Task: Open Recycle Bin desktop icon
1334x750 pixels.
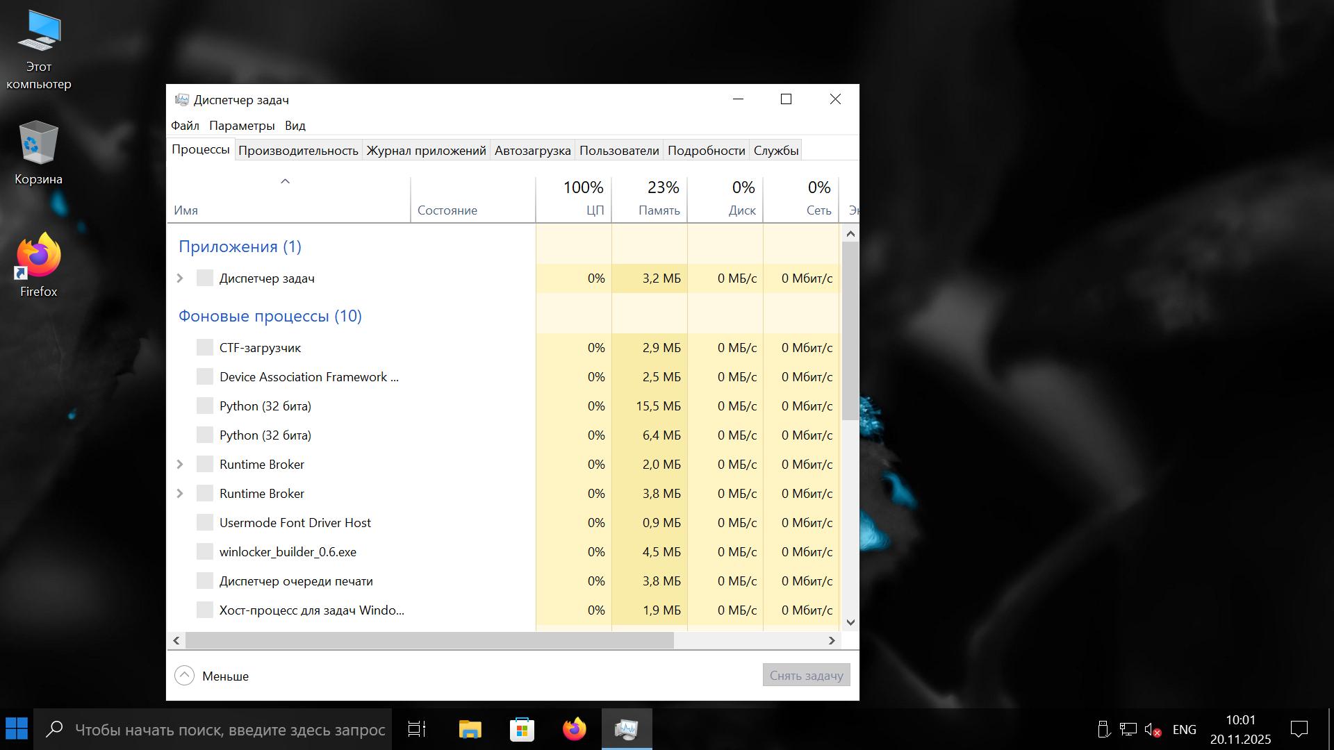Action: tap(38, 153)
